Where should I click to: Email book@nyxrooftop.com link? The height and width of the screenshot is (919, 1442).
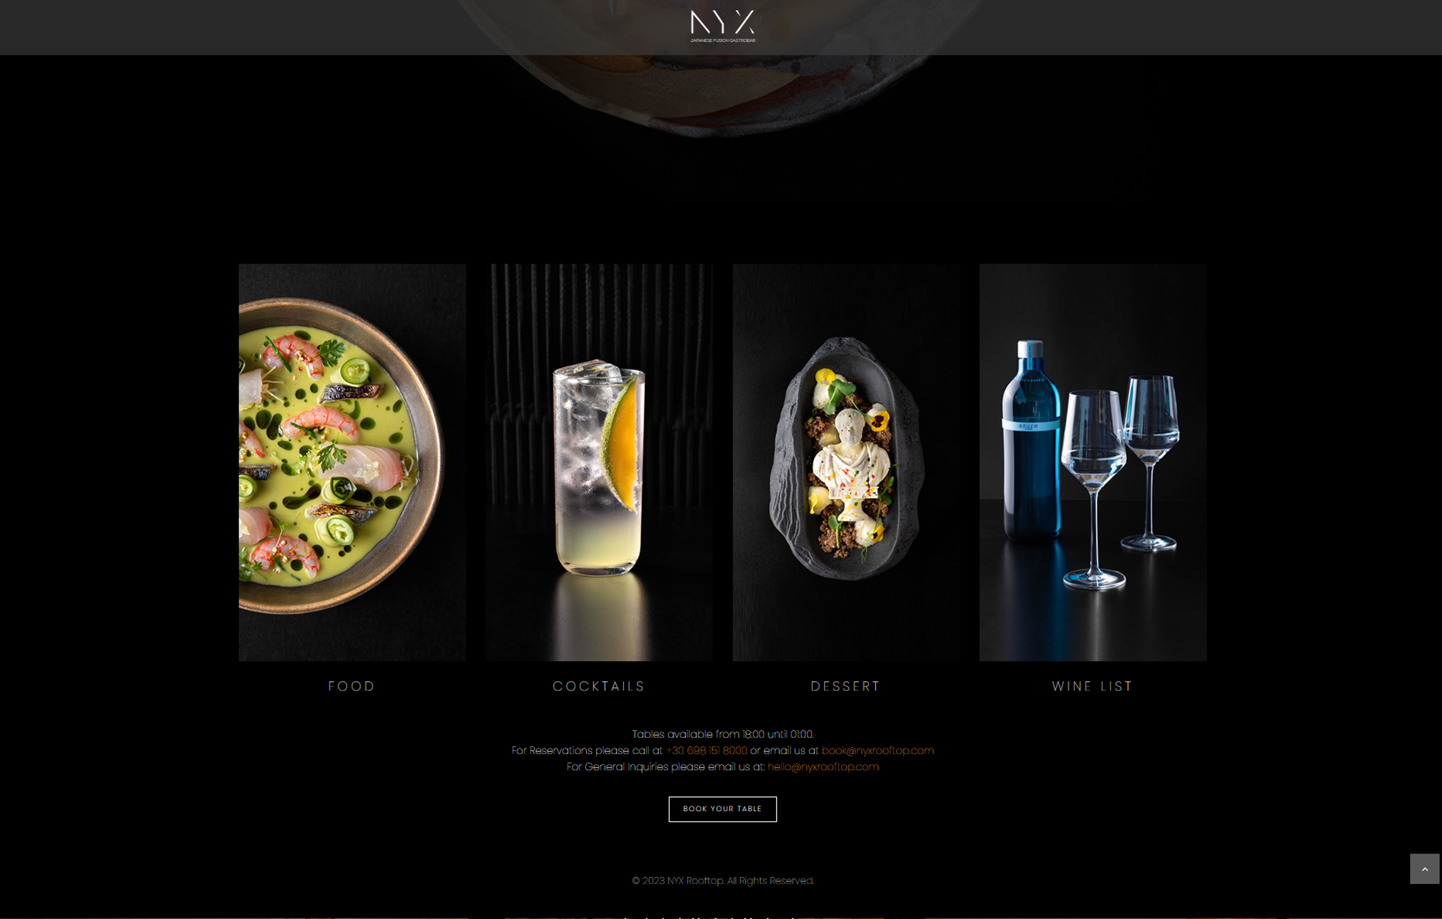877,750
